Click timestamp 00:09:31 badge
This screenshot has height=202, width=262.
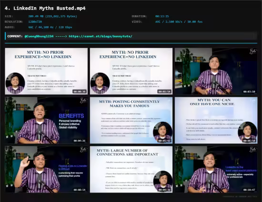[x=164, y=190]
